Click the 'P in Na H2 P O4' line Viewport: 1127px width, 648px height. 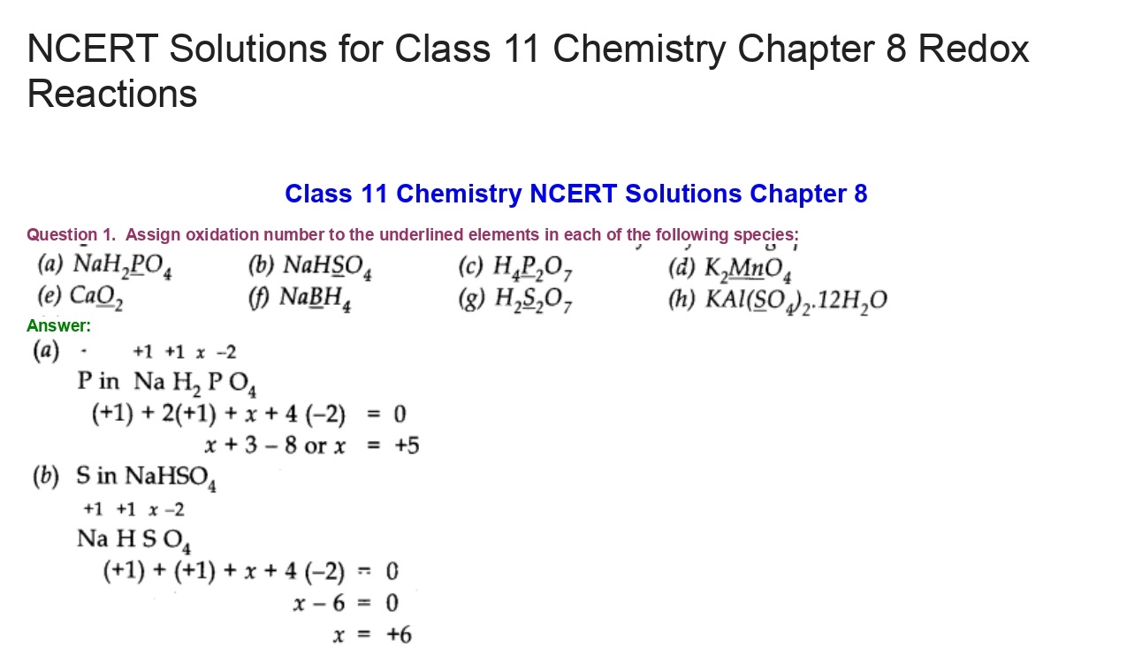(x=167, y=382)
